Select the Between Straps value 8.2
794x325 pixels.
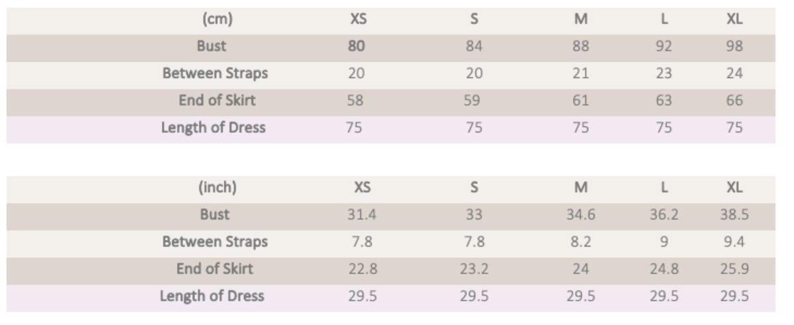coord(580,242)
